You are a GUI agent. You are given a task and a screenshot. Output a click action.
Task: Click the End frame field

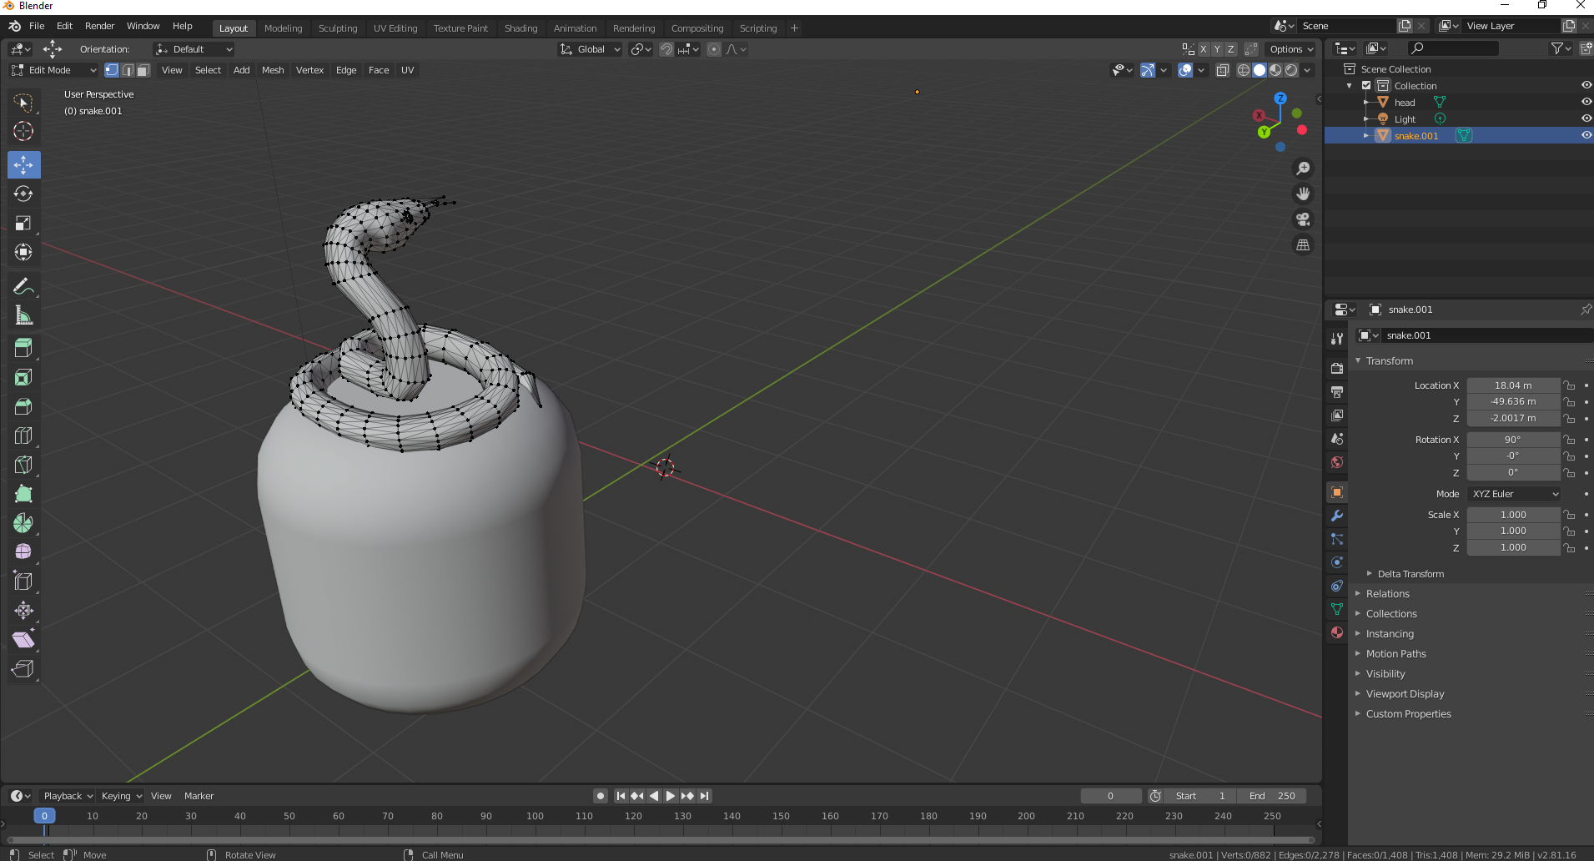(1271, 796)
